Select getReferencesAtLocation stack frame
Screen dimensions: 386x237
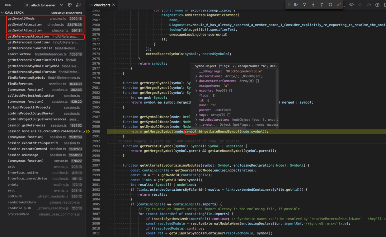coord(28,36)
